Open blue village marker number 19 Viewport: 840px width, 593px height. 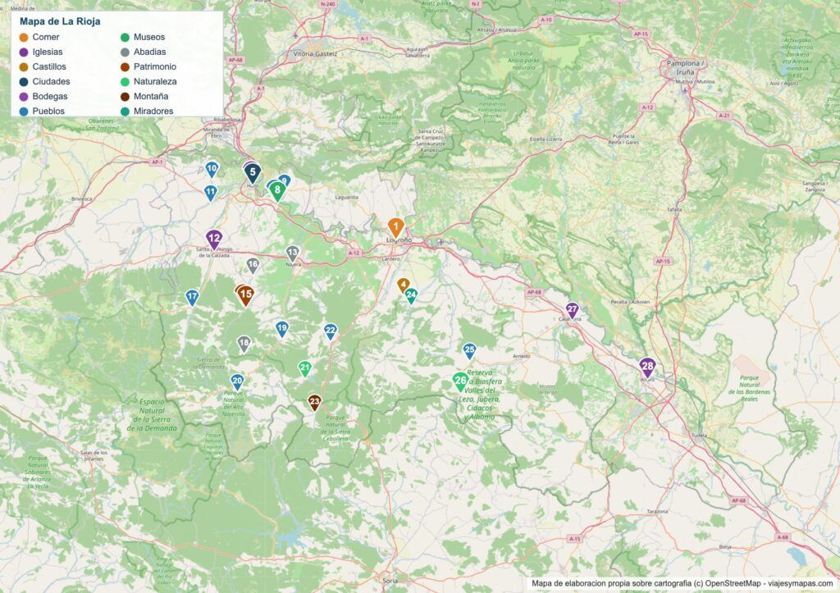(282, 329)
